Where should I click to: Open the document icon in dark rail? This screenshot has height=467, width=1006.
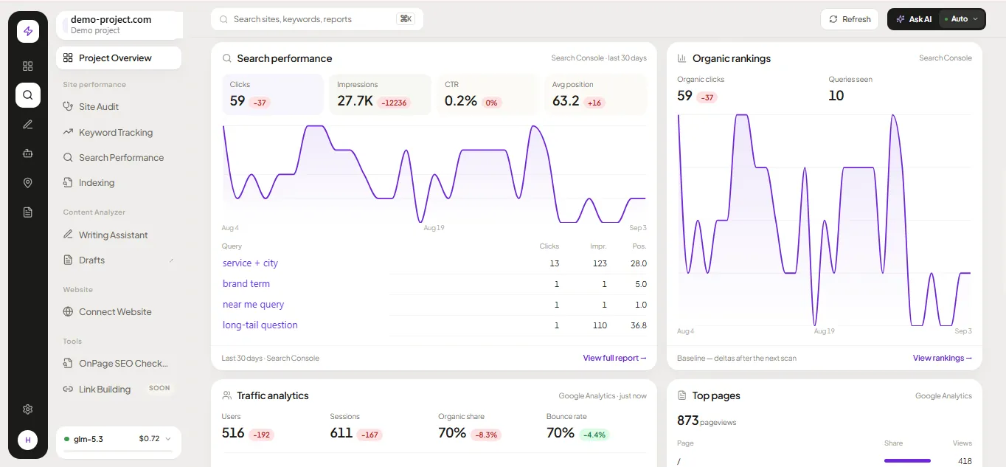28,212
